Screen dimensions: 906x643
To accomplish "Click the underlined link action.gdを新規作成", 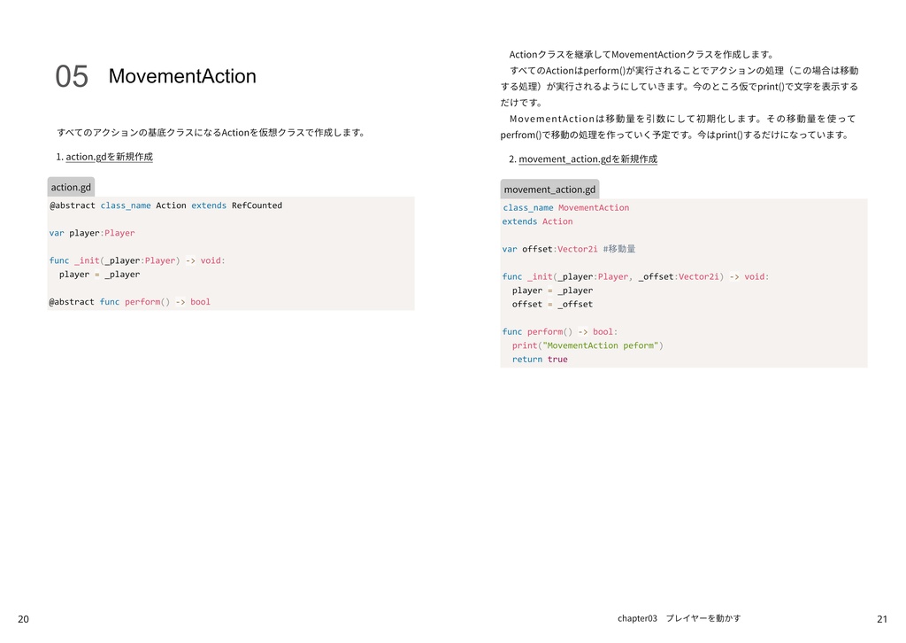I will pyautogui.click(x=108, y=156).
